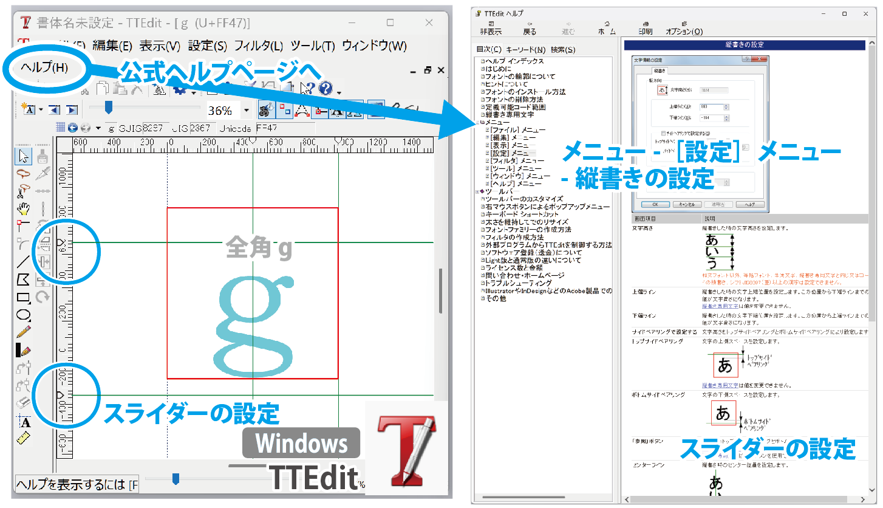Click the new character star A icon
This screenshot has height=508, width=883.
pos(29,110)
